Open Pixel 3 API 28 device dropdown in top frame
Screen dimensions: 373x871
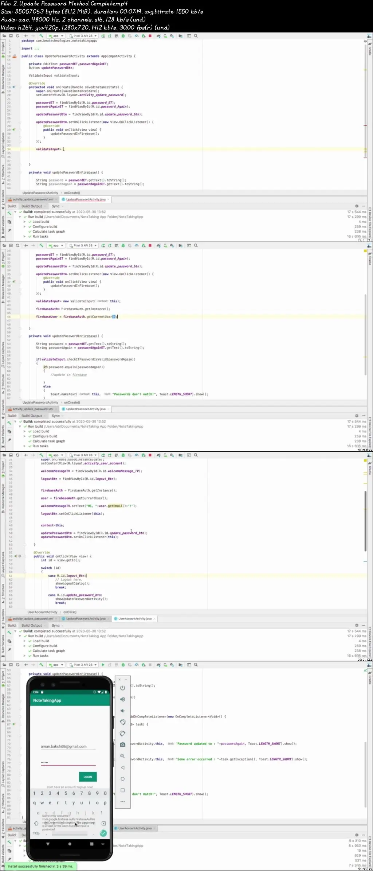[x=83, y=36]
